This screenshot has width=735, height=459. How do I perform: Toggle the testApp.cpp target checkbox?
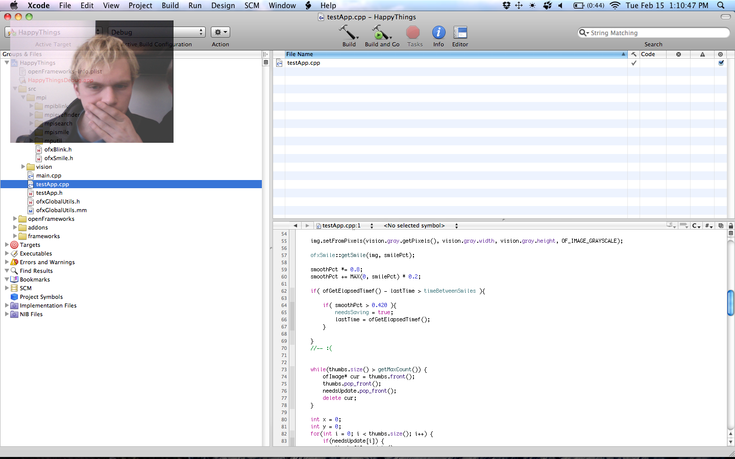pyautogui.click(x=721, y=63)
